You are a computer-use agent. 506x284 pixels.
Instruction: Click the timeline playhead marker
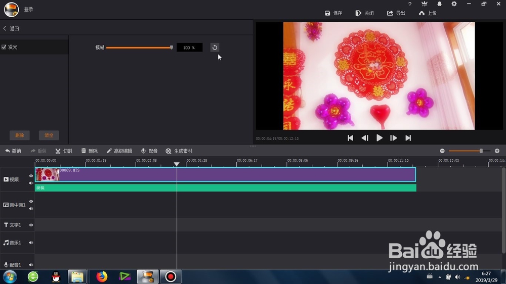pos(177,164)
